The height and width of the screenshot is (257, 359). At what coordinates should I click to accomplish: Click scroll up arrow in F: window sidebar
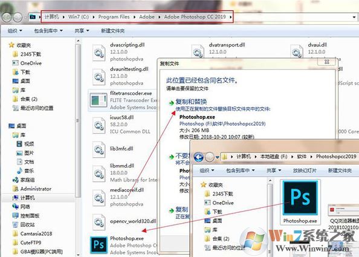pyautogui.click(x=270, y=181)
